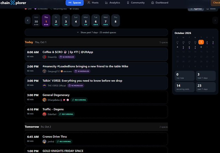The image size is (220, 153).
Task: Click SCHEDULED badge on Talkin' V3RSE
Action: click(x=75, y=86)
